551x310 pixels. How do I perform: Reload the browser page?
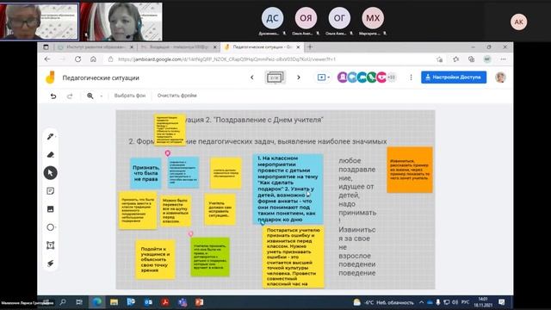77,59
